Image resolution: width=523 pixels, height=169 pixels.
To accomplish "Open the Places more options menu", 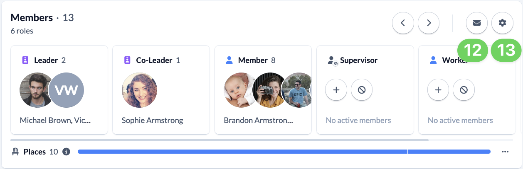I will pyautogui.click(x=505, y=152).
